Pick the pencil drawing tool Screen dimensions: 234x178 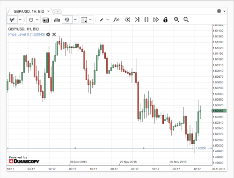coord(102,20)
